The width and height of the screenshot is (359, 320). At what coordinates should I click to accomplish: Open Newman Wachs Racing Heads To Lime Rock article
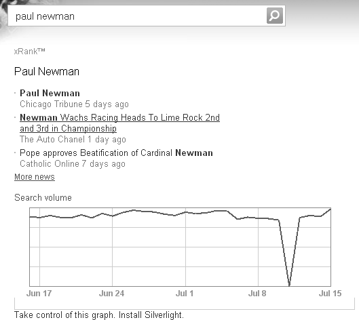pos(119,123)
